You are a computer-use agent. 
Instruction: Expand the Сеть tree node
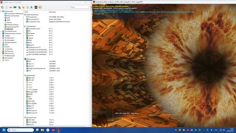[x=1, y=44]
